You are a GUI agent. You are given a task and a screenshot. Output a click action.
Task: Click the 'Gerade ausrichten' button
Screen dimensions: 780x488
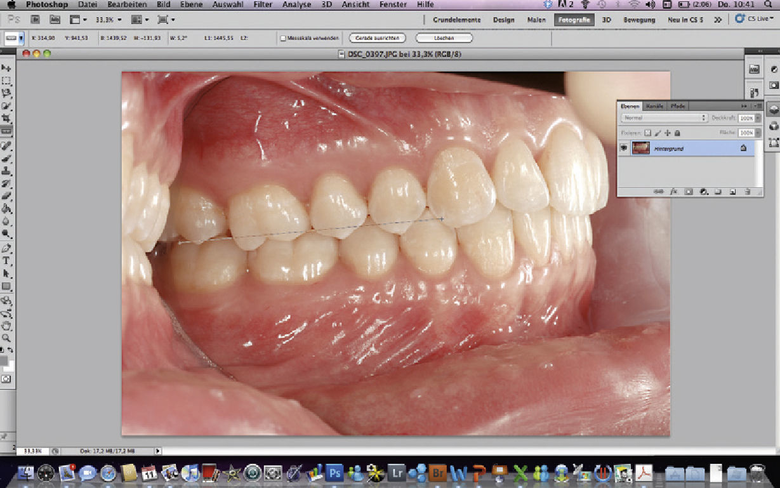click(376, 38)
